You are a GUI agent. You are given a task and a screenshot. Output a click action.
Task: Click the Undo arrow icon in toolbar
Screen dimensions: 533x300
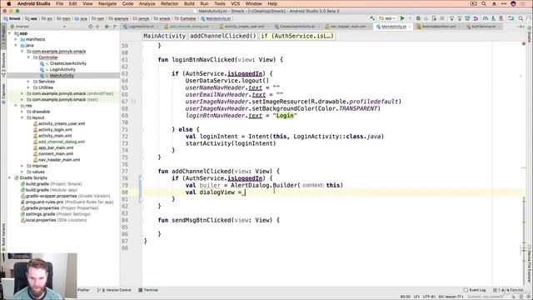coord(476,18)
